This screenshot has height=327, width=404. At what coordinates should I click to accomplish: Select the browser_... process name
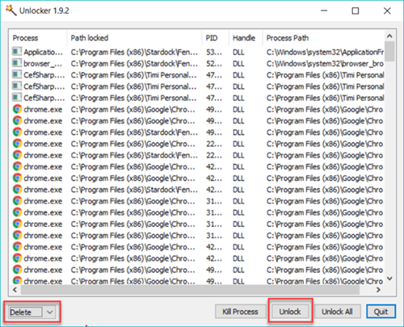click(x=43, y=64)
